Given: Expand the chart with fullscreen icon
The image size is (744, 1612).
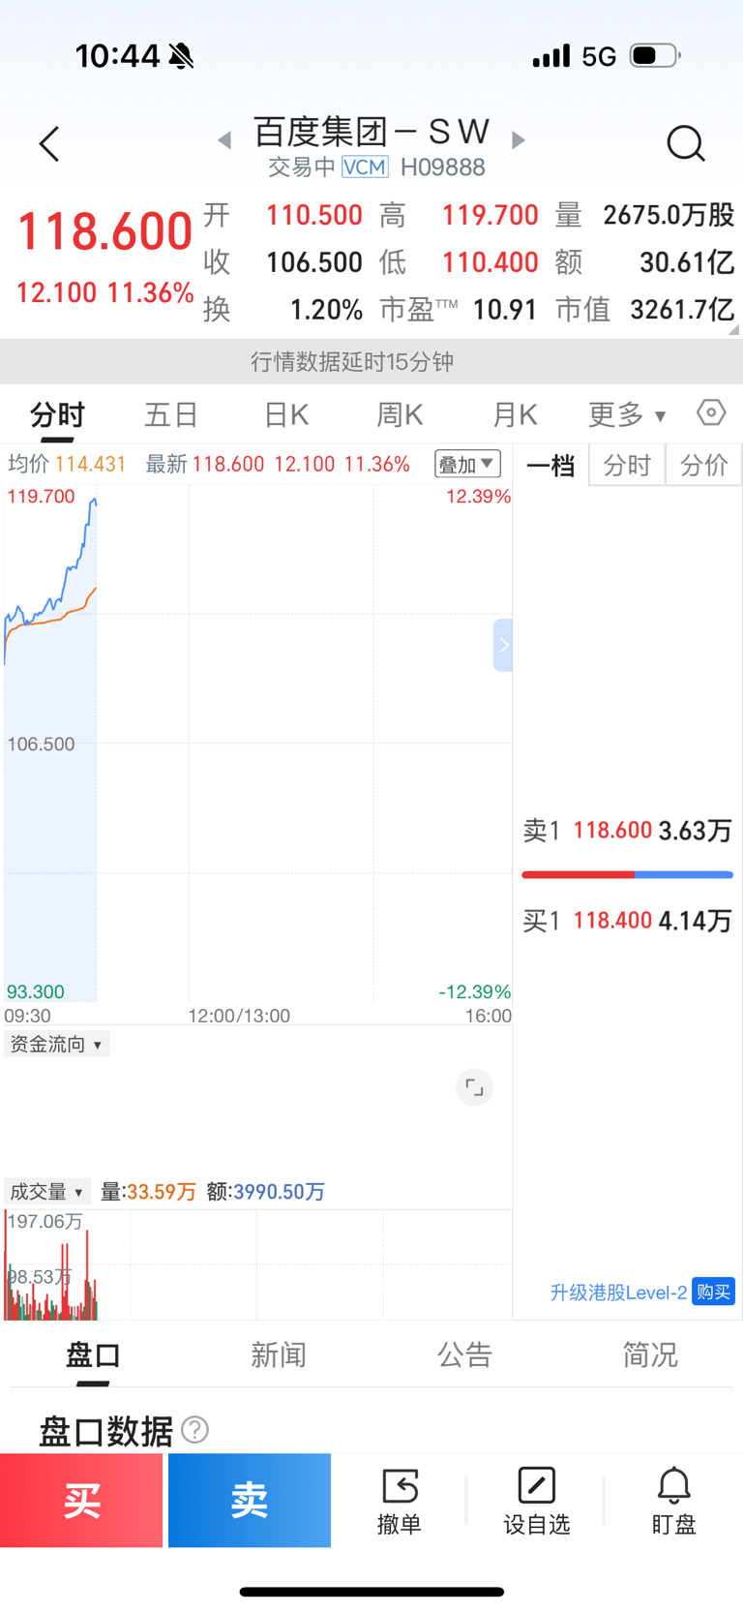Looking at the screenshot, I should pyautogui.click(x=474, y=1087).
